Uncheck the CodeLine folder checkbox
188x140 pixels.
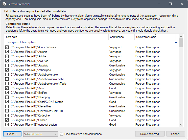(x=7, y=115)
